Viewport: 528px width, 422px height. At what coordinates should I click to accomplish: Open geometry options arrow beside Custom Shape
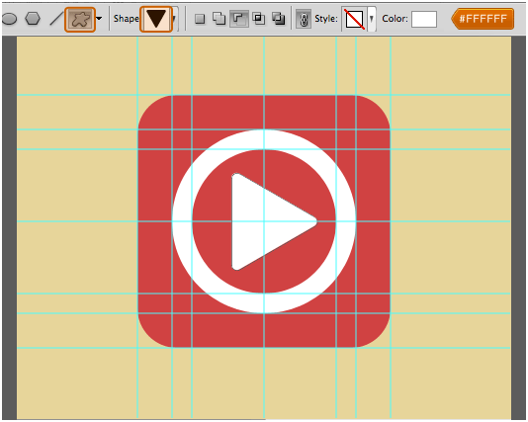[99, 19]
